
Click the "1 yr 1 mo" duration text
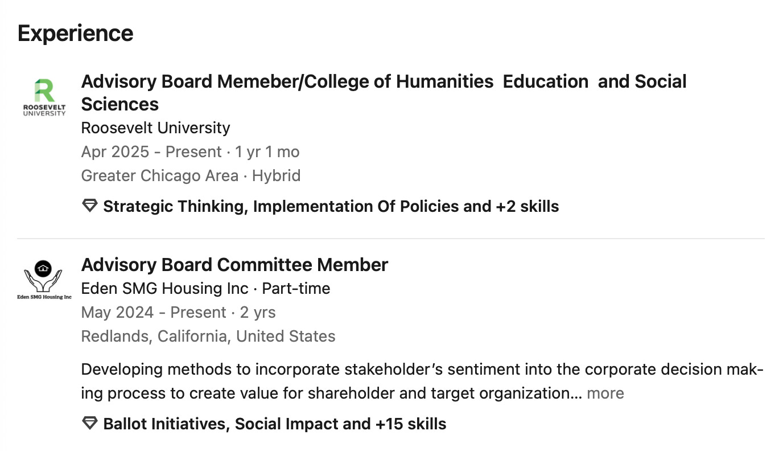point(267,152)
